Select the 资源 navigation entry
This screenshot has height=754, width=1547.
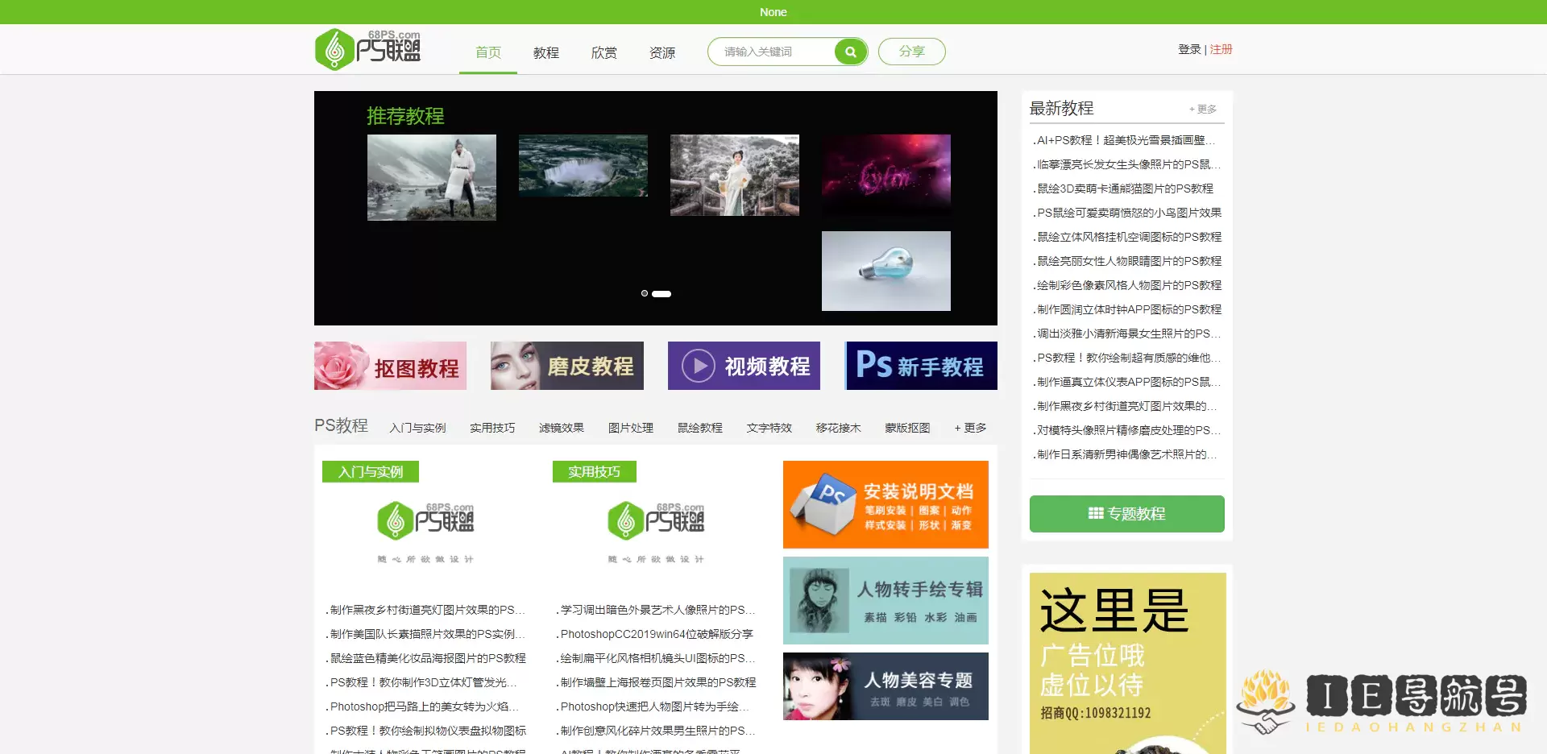[662, 52]
